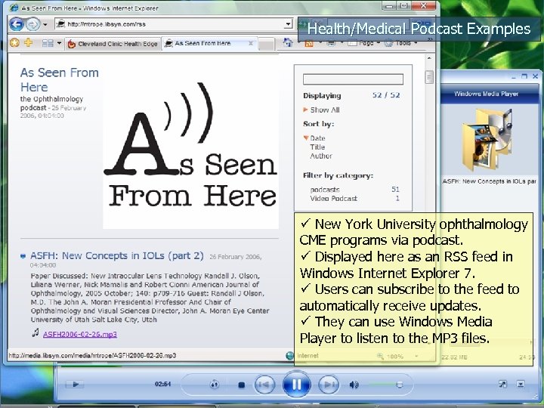Open ASFH: New Concepts in IOLs (part 2)
This screenshot has height=408, width=544.
117,255
